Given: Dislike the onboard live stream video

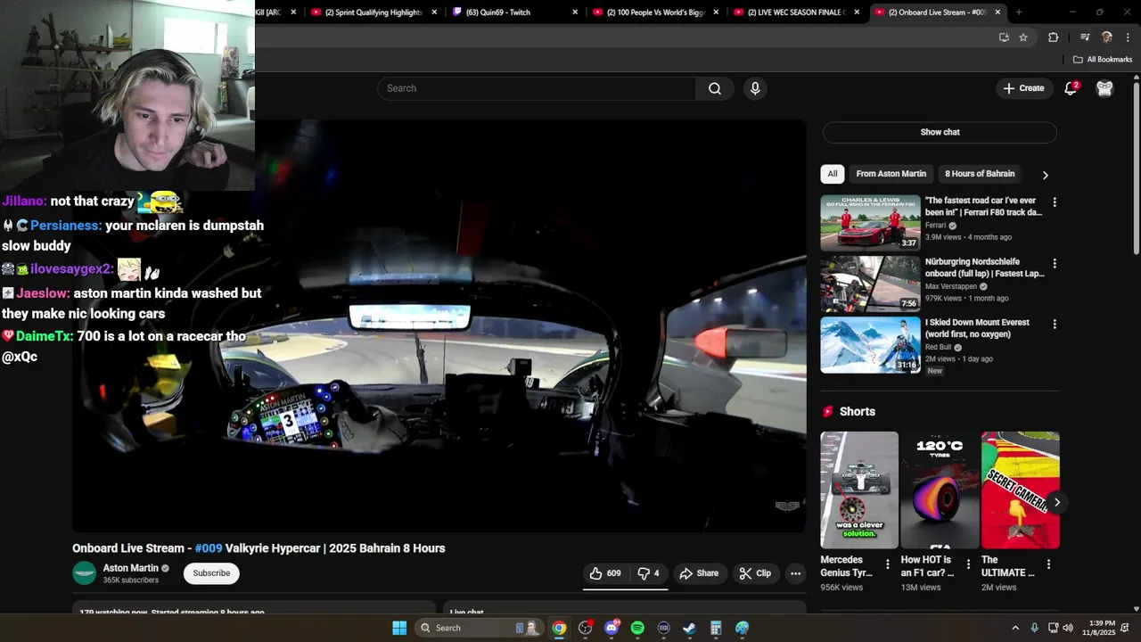Looking at the screenshot, I should [648, 573].
